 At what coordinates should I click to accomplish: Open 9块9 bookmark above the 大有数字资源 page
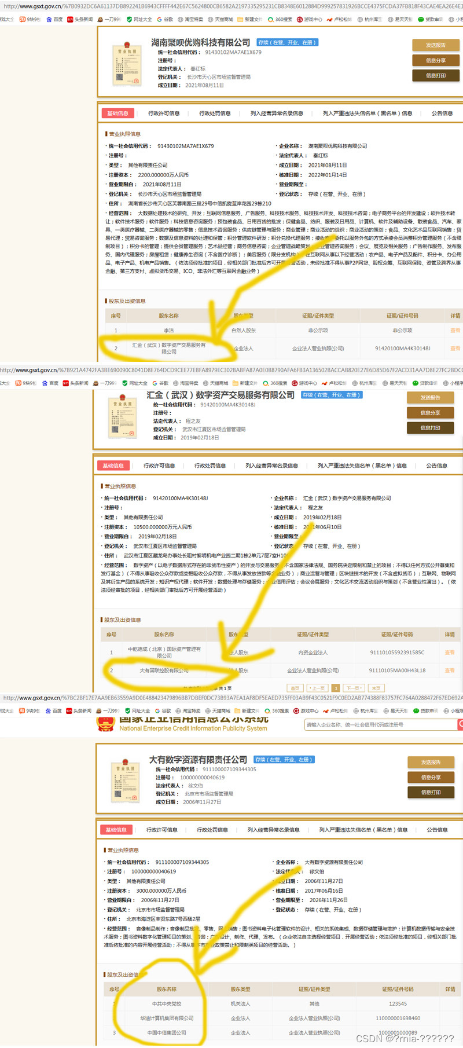[30, 710]
